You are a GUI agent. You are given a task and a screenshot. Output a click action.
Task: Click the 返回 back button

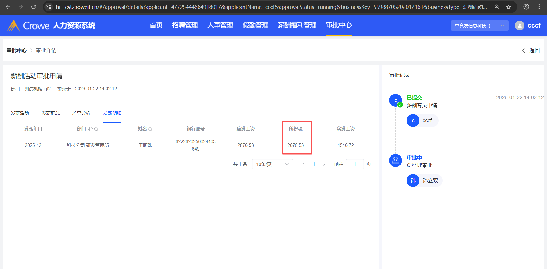click(x=531, y=50)
